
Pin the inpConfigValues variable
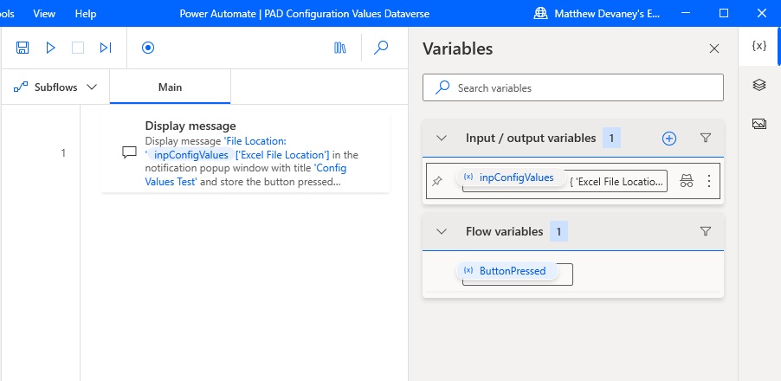click(436, 181)
